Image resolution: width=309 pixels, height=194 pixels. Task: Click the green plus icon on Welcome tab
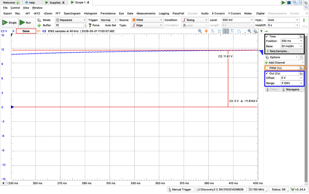[x=18, y=3]
